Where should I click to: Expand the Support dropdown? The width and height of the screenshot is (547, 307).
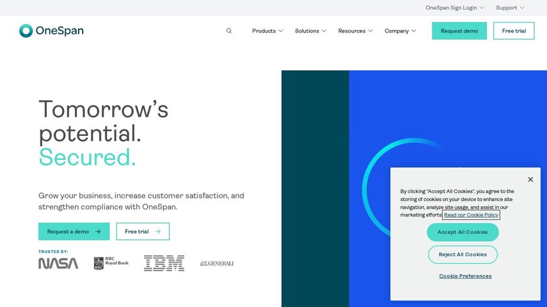[x=510, y=8]
